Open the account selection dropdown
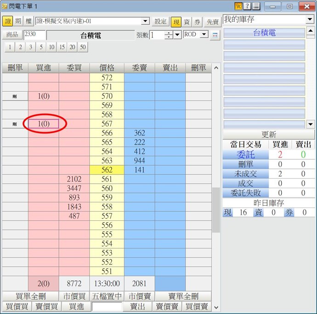Screen dimensions: 317x314 [145, 21]
